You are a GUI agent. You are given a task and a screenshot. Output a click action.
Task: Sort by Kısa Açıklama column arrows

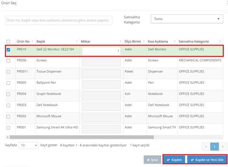[x=175, y=42]
